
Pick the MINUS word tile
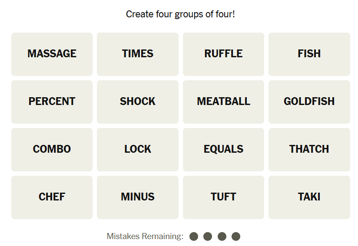pyautogui.click(x=138, y=197)
